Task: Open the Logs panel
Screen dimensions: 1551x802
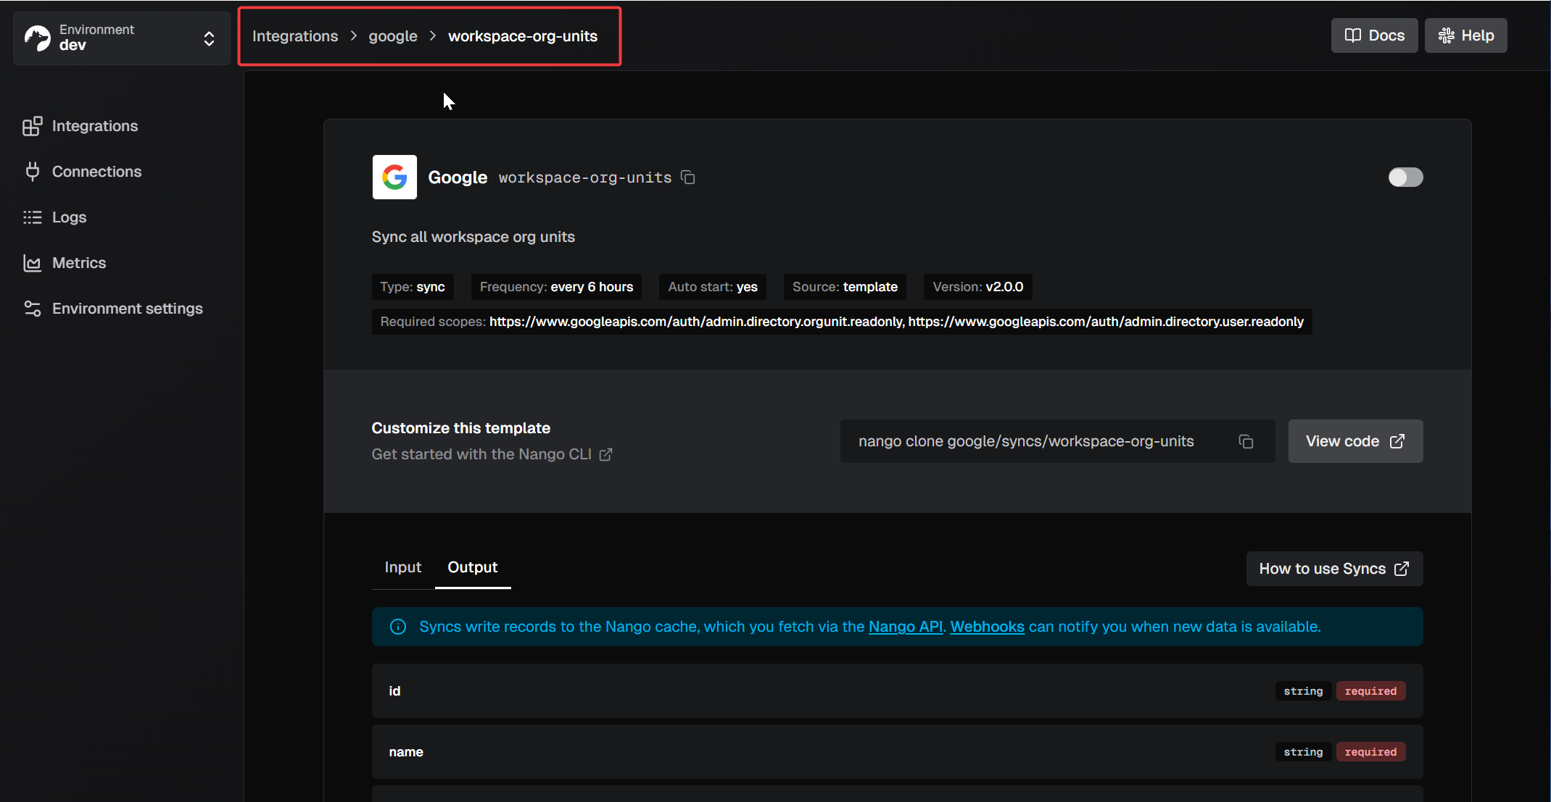Action: [69, 217]
